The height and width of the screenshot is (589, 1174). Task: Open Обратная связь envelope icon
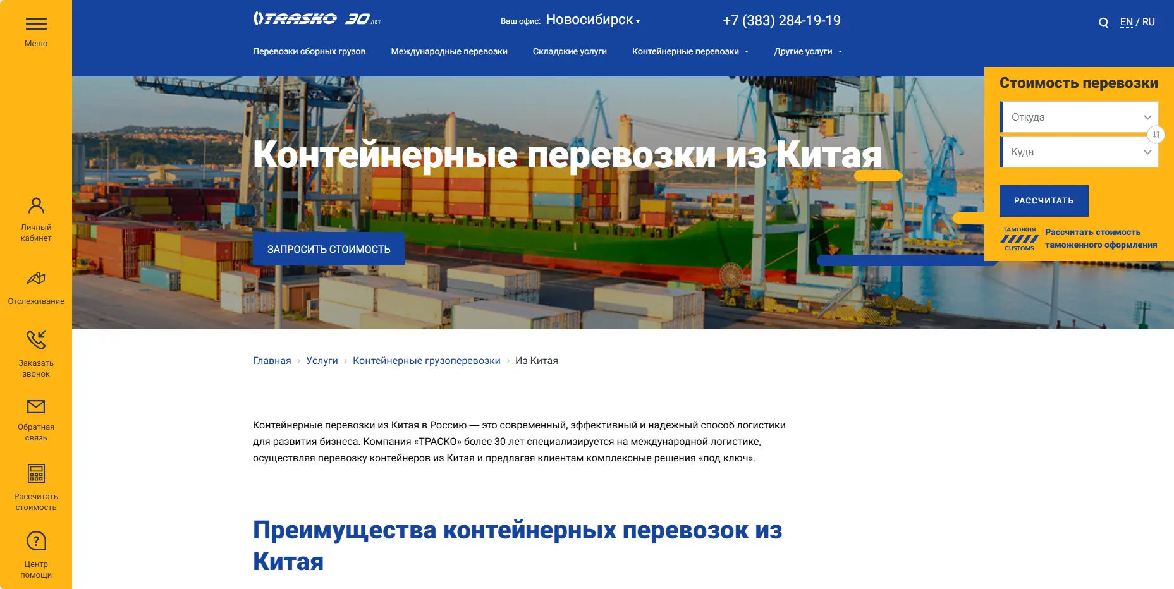(36, 406)
